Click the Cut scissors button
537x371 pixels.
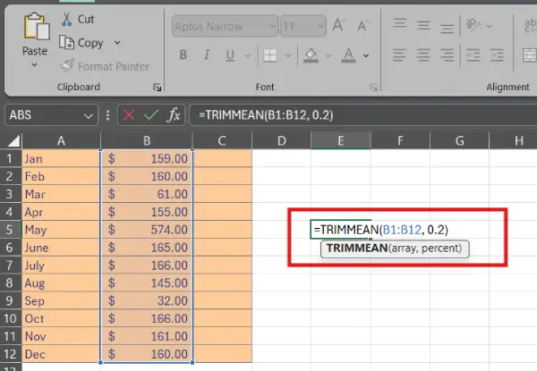(x=78, y=19)
